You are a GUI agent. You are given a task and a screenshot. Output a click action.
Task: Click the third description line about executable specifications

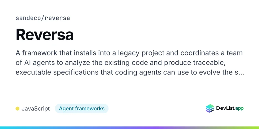click(x=130, y=72)
